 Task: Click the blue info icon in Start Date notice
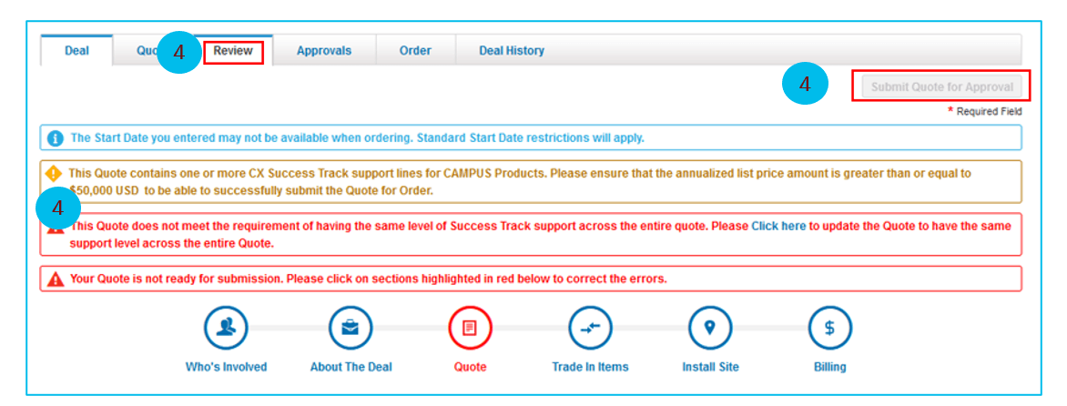[x=56, y=138]
